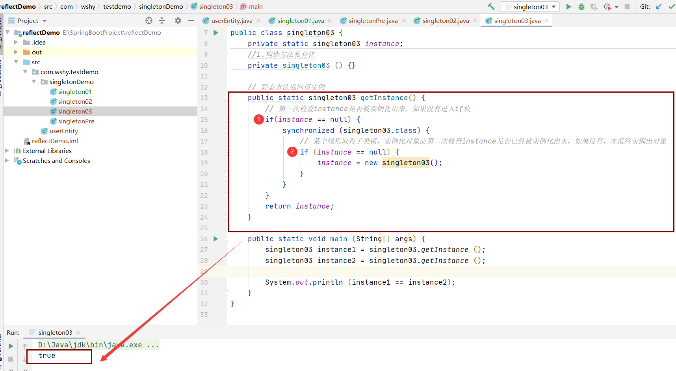Image resolution: width=676 pixels, height=371 pixels.
Task: Select singletonPre in project tree
Action: (76, 121)
